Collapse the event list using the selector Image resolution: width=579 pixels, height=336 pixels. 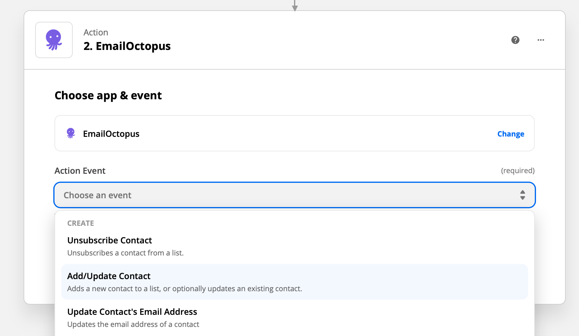pos(294,195)
